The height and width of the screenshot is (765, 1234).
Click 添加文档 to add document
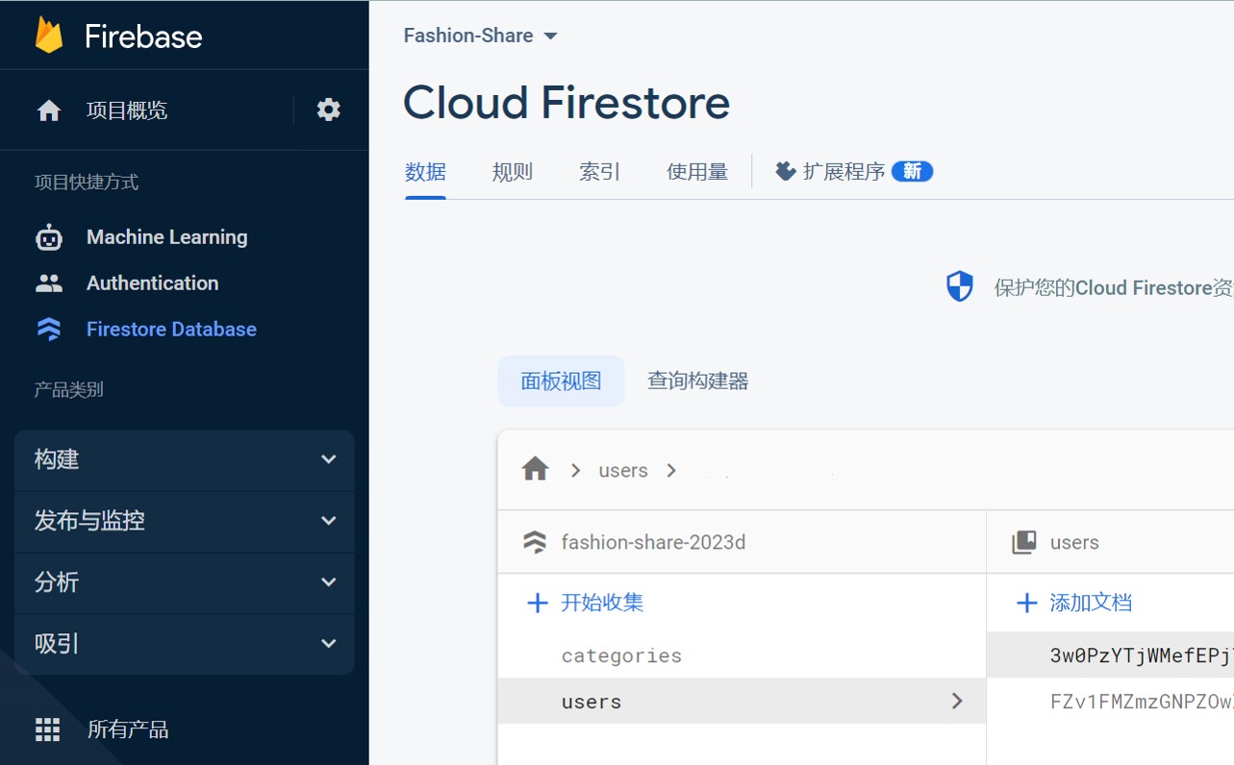(1074, 603)
